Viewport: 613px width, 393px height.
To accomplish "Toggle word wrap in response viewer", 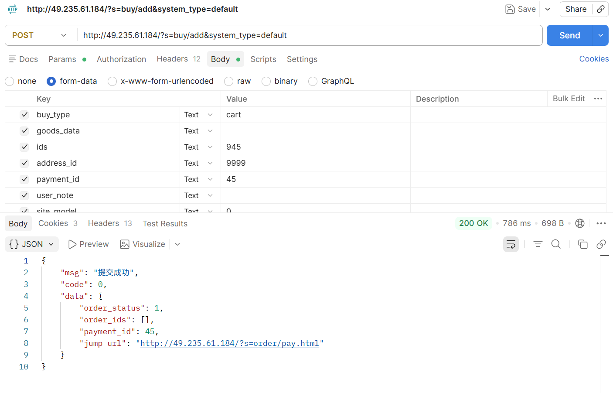I will click(511, 244).
